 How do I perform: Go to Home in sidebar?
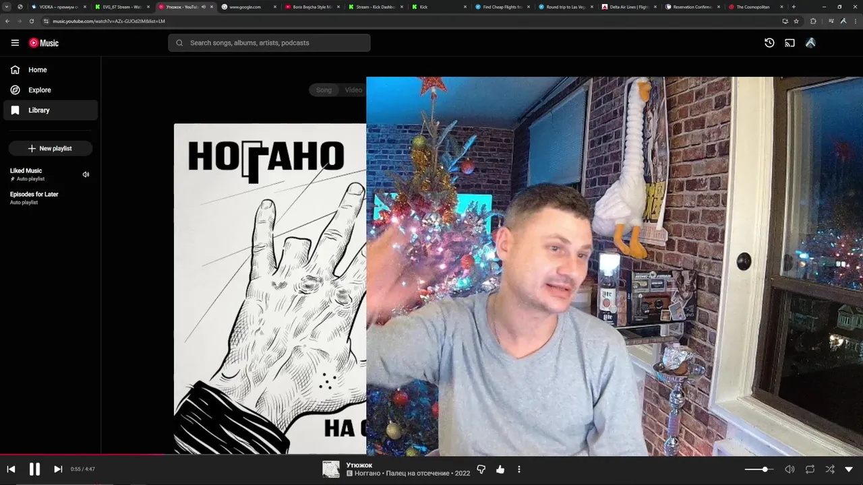tap(51, 69)
